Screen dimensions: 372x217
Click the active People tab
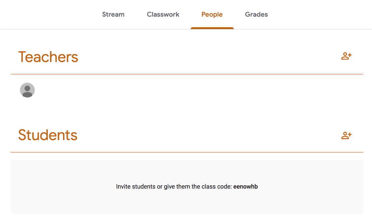point(212,14)
